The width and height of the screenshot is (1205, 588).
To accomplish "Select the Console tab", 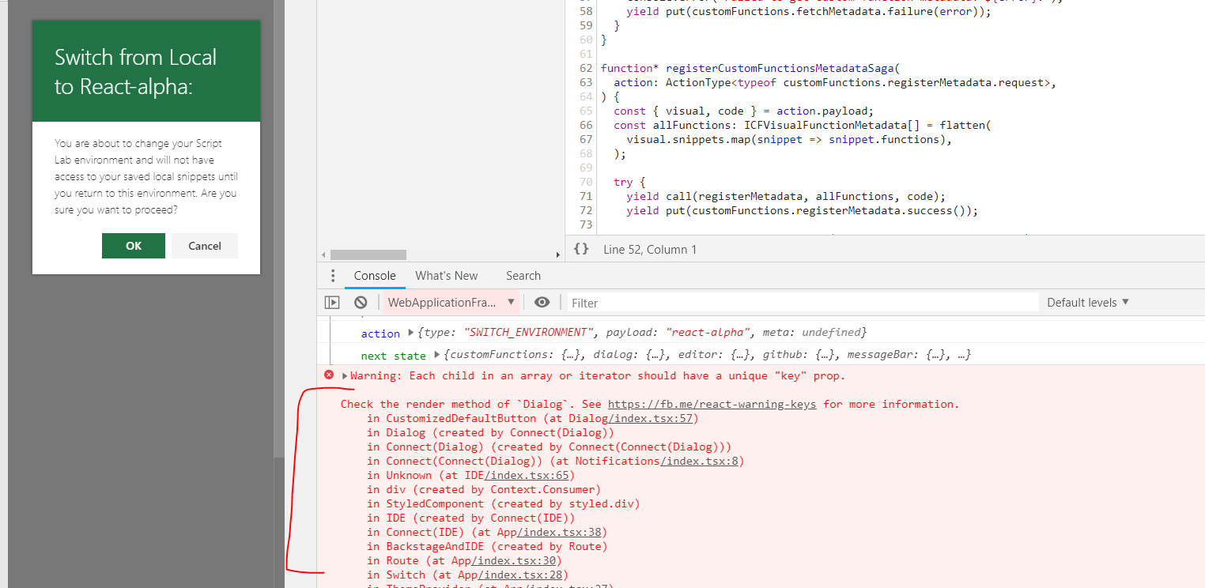I will click(374, 275).
